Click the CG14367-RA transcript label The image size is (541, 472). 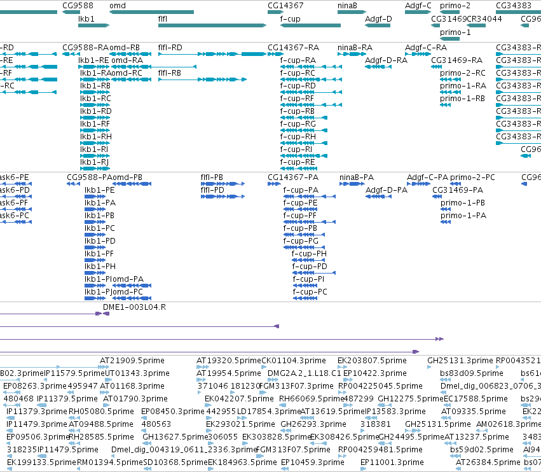[294, 48]
